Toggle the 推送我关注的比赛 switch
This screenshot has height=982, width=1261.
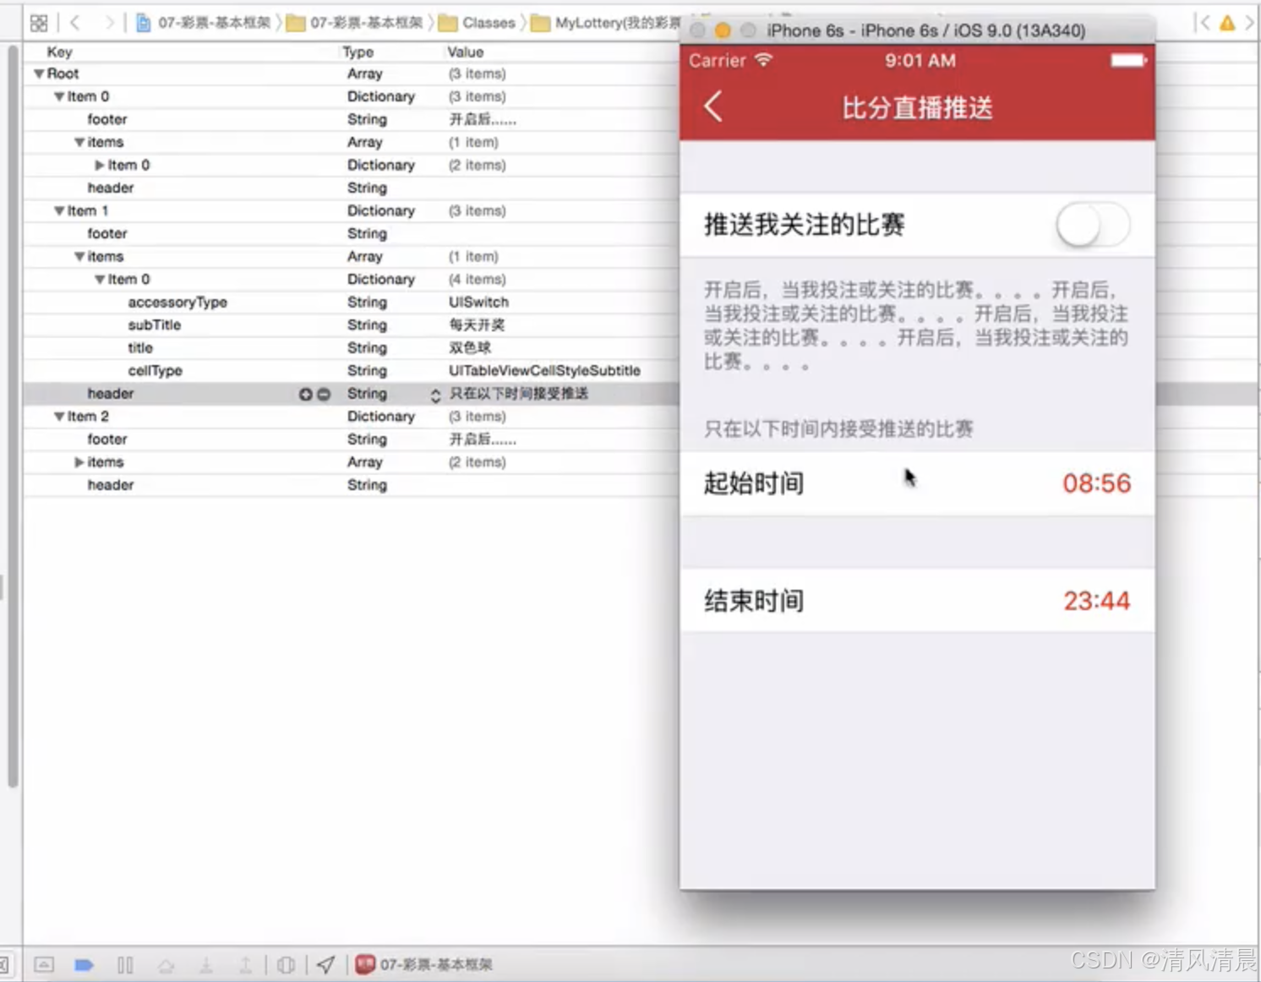1092,225
